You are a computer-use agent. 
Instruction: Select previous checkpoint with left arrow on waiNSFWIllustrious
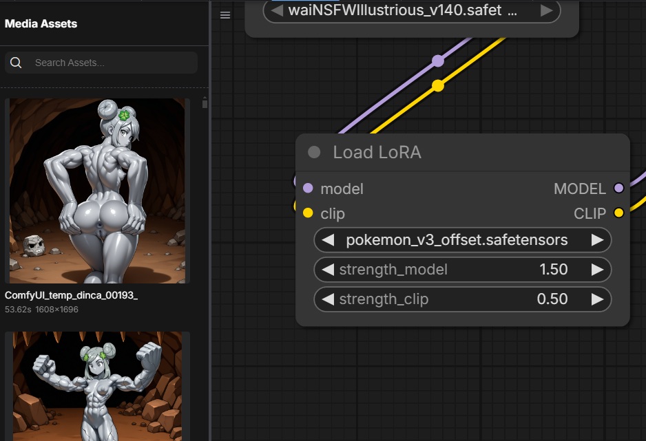[278, 10]
